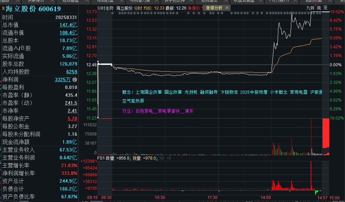
Task: Click the 光刻机 concept tag
Action: click(191, 92)
